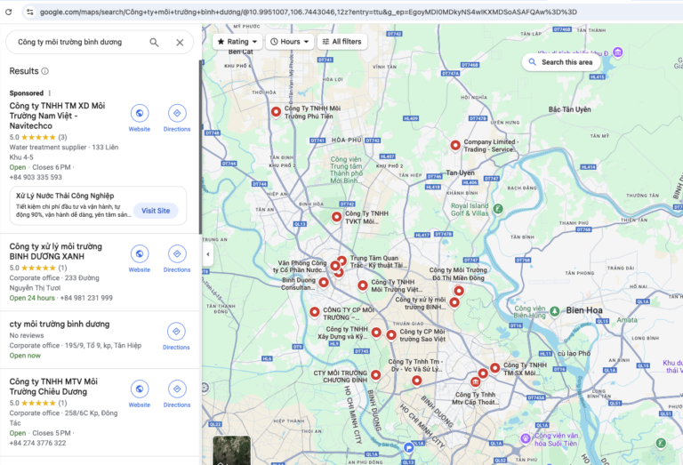Select CTY MÔI TRƯỜNG CHƯƠNG ĐÌNH pin
The image size is (683, 465).
point(375,375)
